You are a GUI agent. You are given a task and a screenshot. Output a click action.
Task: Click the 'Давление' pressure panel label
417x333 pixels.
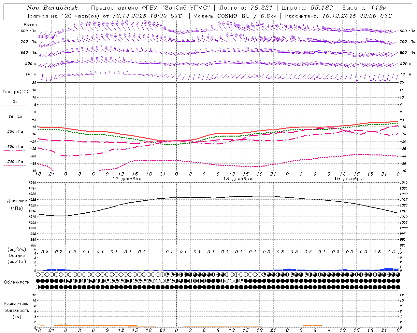(17, 201)
